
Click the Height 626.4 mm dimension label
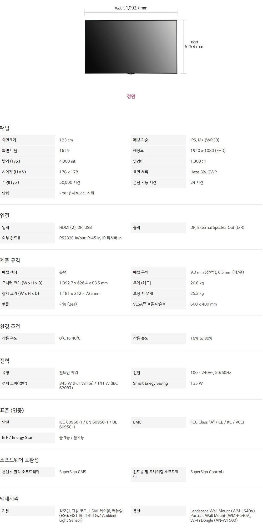tap(194, 45)
